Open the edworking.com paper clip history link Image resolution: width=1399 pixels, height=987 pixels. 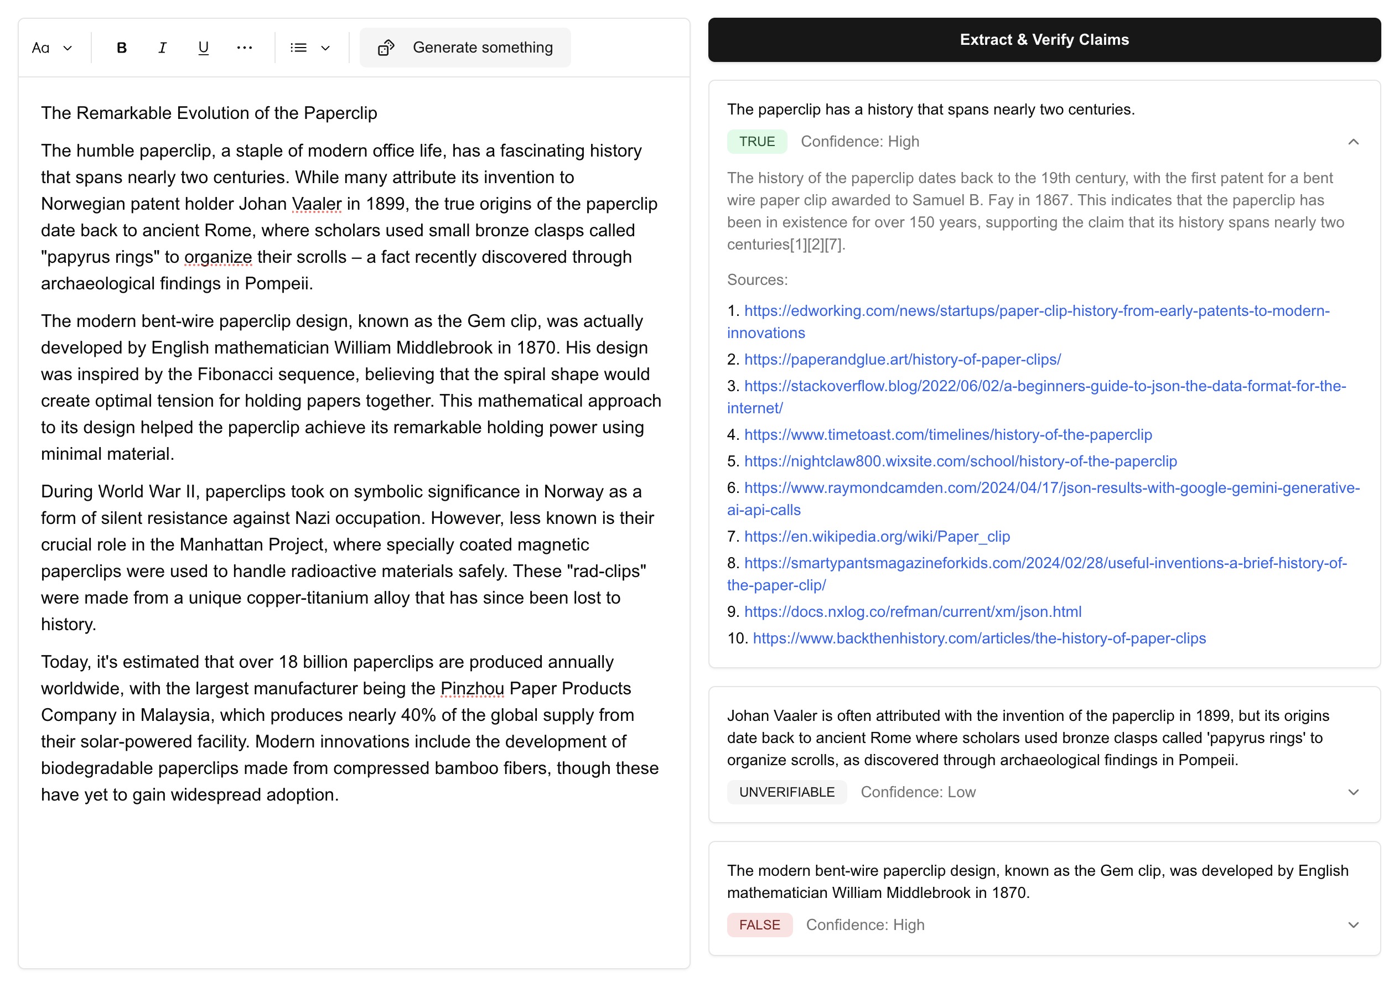point(1036,311)
